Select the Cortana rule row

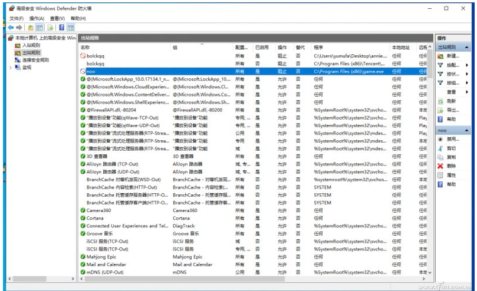point(253,218)
